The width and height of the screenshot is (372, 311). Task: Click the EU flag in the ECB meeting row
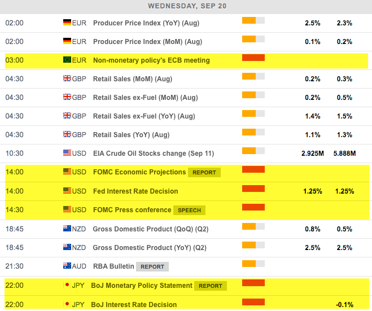67,60
